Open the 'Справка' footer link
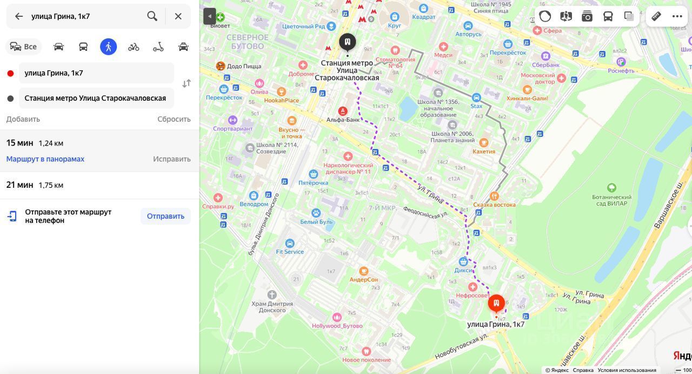This screenshot has height=374, width=692. 583,370
